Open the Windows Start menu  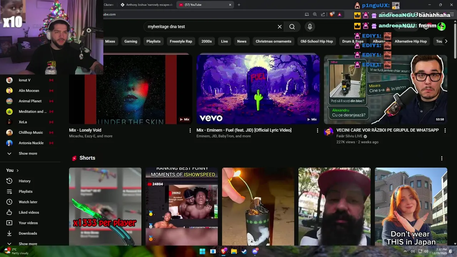pos(202,251)
